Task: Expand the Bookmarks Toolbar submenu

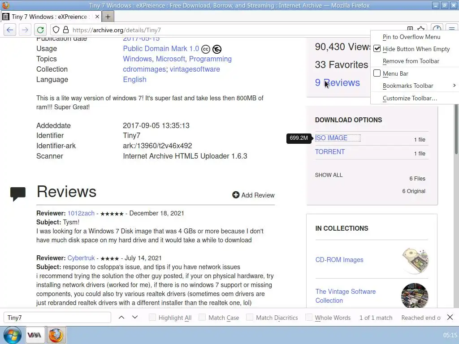Action: [415, 86]
